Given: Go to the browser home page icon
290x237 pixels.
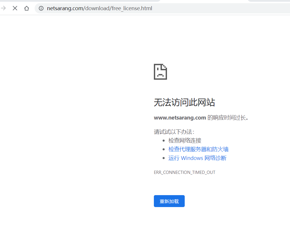Looking at the screenshot, I should 27,8.
